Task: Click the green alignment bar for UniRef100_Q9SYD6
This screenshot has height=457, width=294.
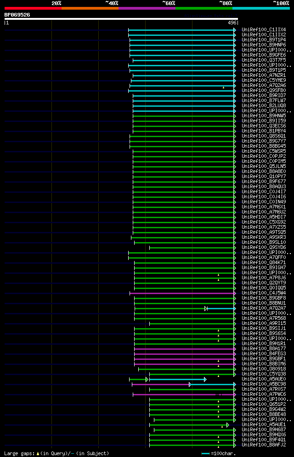Action: pyautogui.click(x=192, y=248)
